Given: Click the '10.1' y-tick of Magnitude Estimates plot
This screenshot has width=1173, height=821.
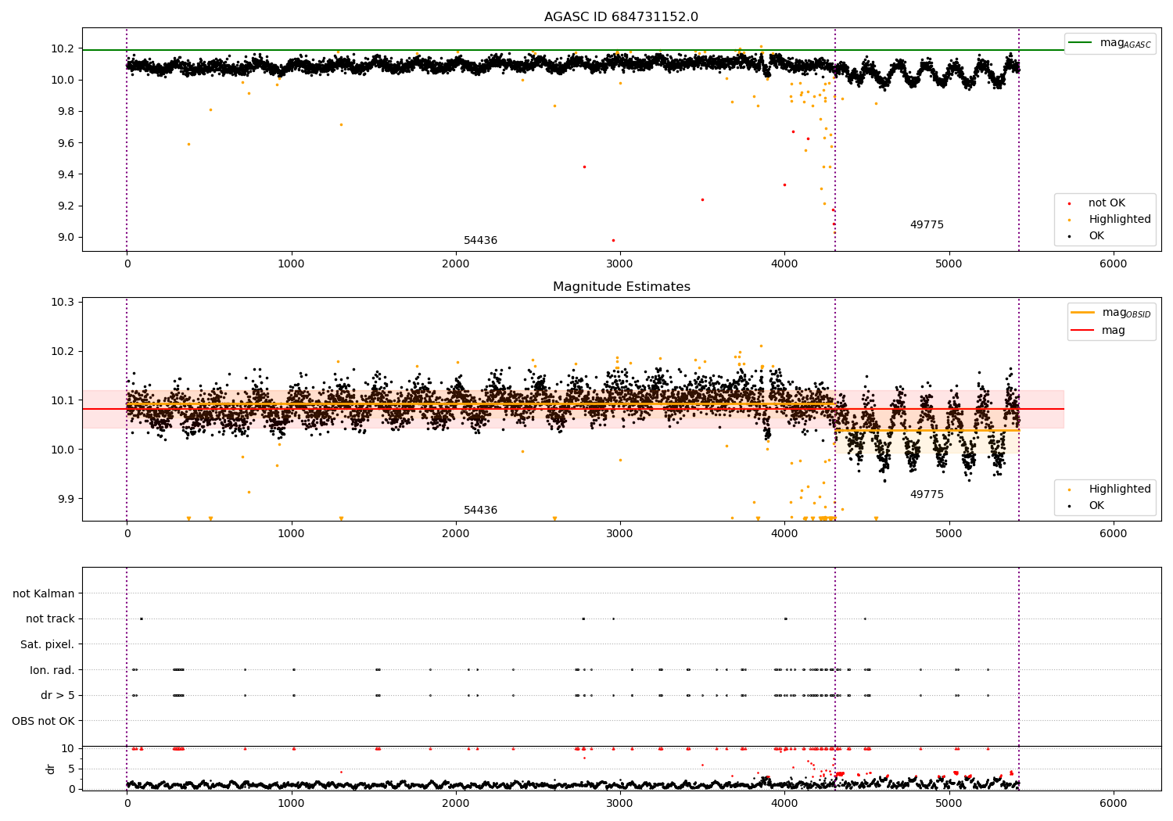Looking at the screenshot, I should [63, 400].
